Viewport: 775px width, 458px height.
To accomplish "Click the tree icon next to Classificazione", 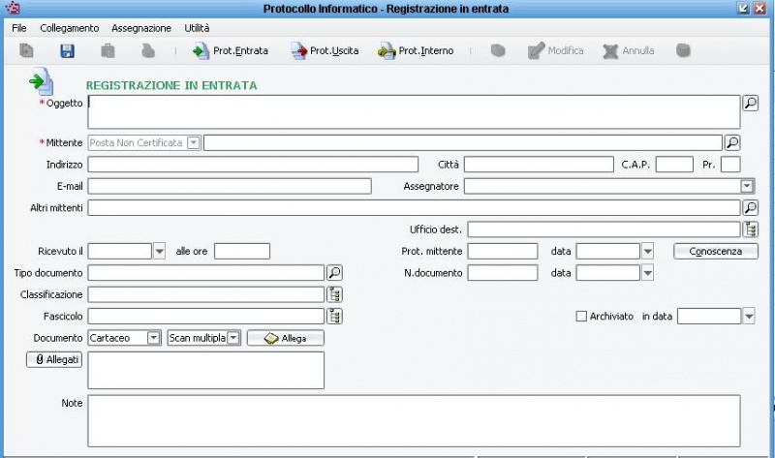I will point(334,294).
